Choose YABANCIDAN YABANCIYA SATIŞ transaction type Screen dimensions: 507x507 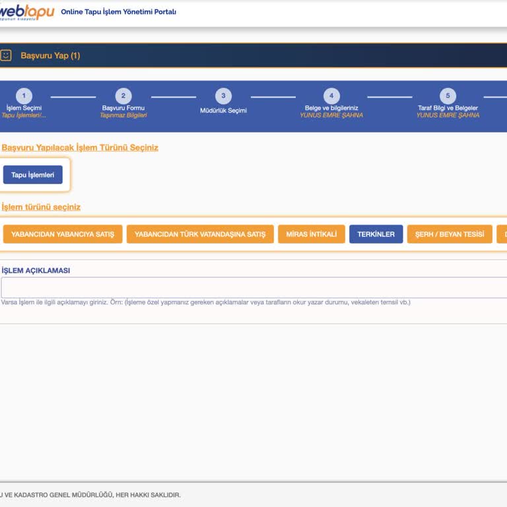(x=63, y=234)
